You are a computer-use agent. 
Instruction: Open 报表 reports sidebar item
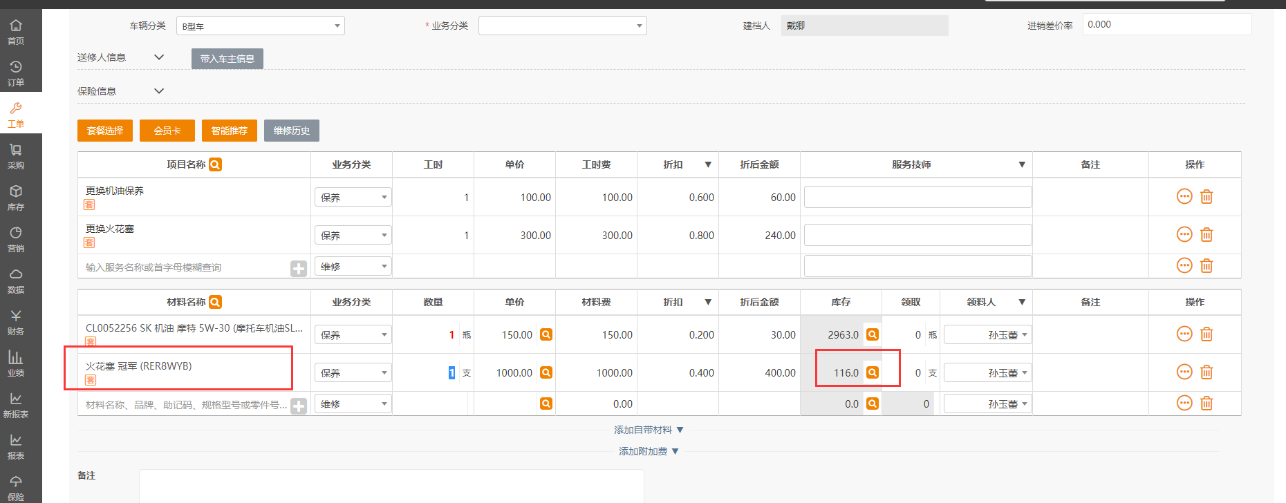pos(16,446)
